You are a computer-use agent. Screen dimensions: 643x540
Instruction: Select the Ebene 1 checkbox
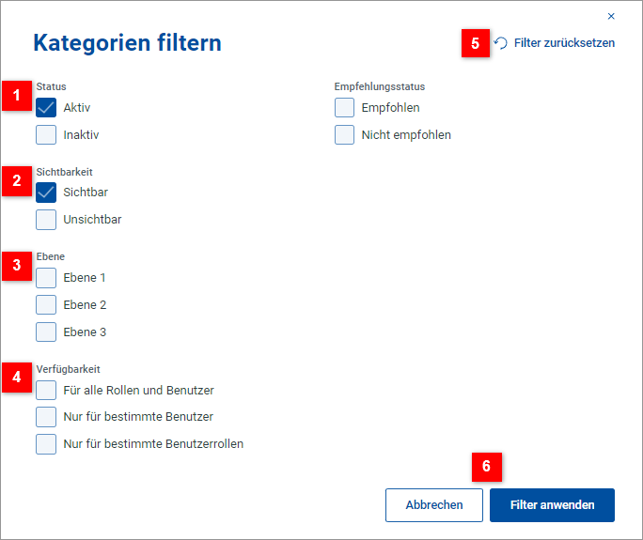tap(46, 278)
